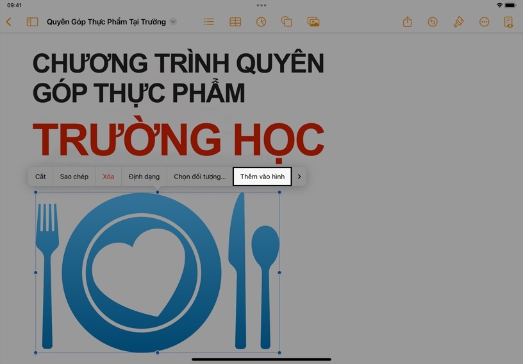Tap the share icon
The image size is (523, 364).
click(407, 22)
